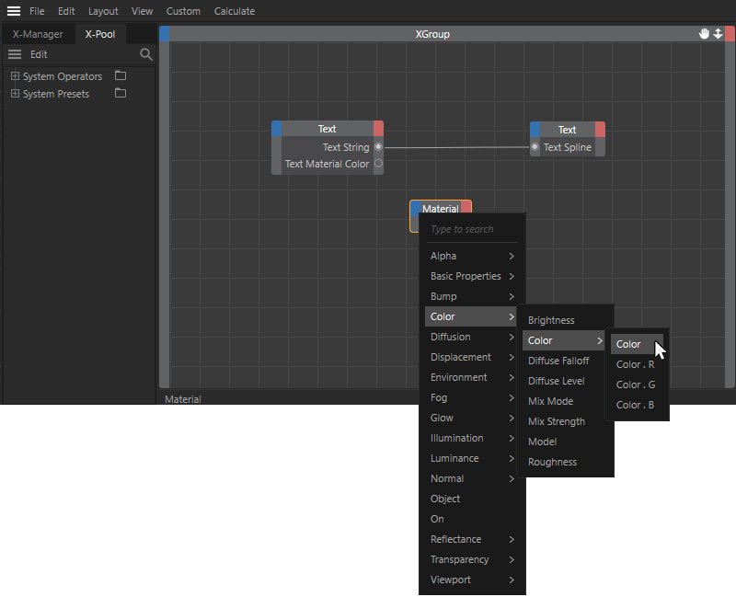Click the Edit hamburger icon in X-Pool
The height and width of the screenshot is (597, 736).
tap(15, 53)
